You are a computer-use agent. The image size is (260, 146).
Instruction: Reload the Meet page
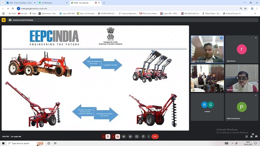click(x=13, y=8)
